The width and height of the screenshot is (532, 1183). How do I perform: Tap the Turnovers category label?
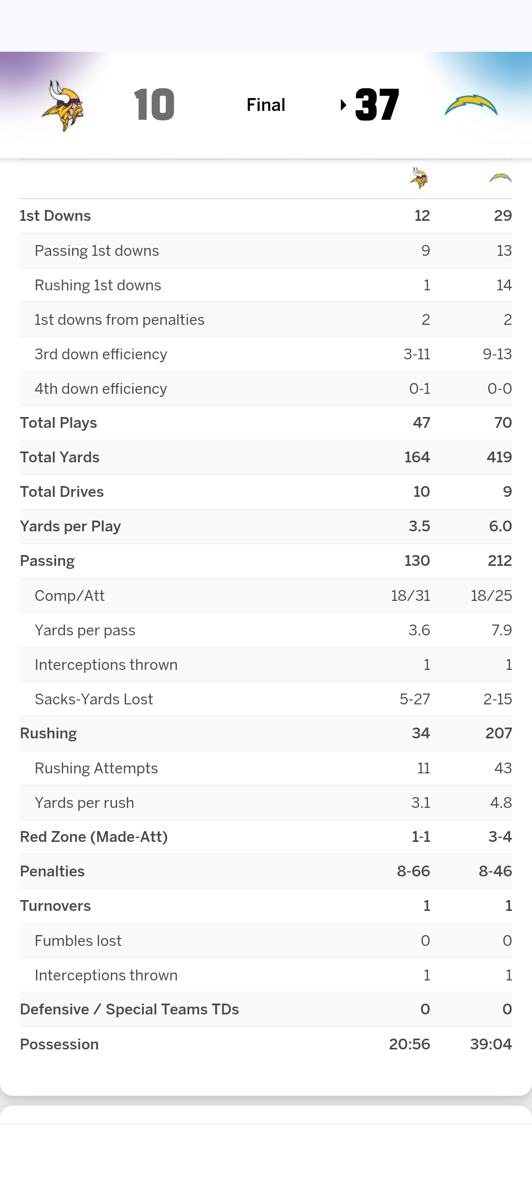55,906
